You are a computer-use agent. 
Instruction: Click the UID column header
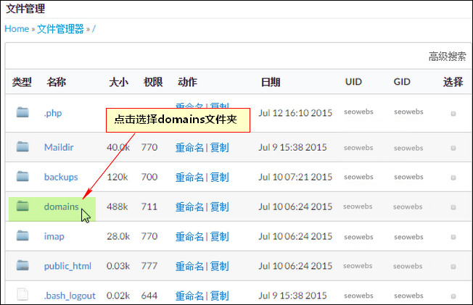(x=353, y=82)
